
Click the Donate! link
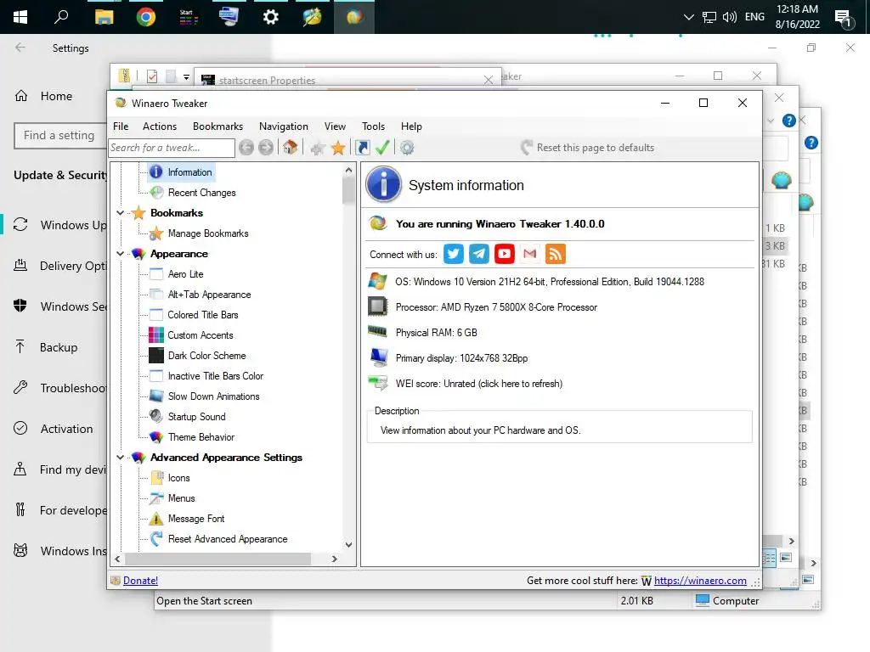click(x=140, y=581)
